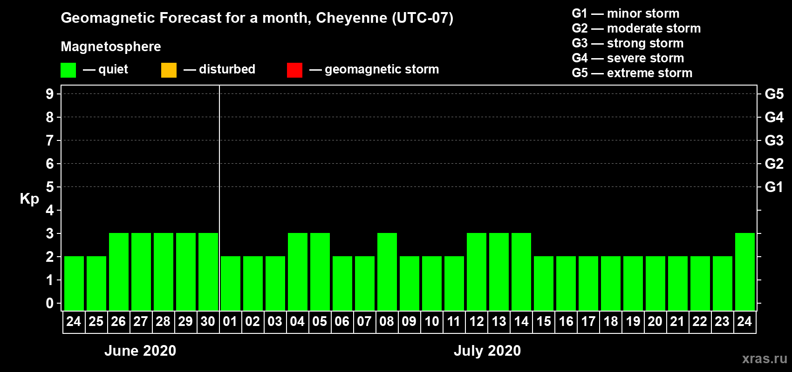The height and width of the screenshot is (372, 792).
Task: Click the 'quiet' legend label
Action: pos(113,69)
